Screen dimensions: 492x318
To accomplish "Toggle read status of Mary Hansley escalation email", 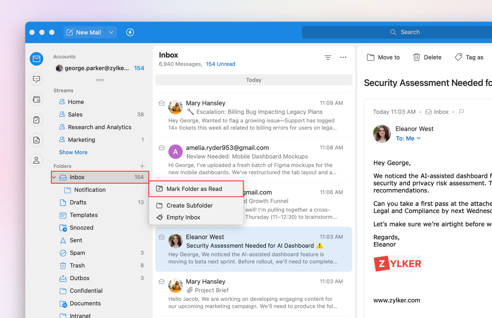I will pyautogui.click(x=161, y=103).
